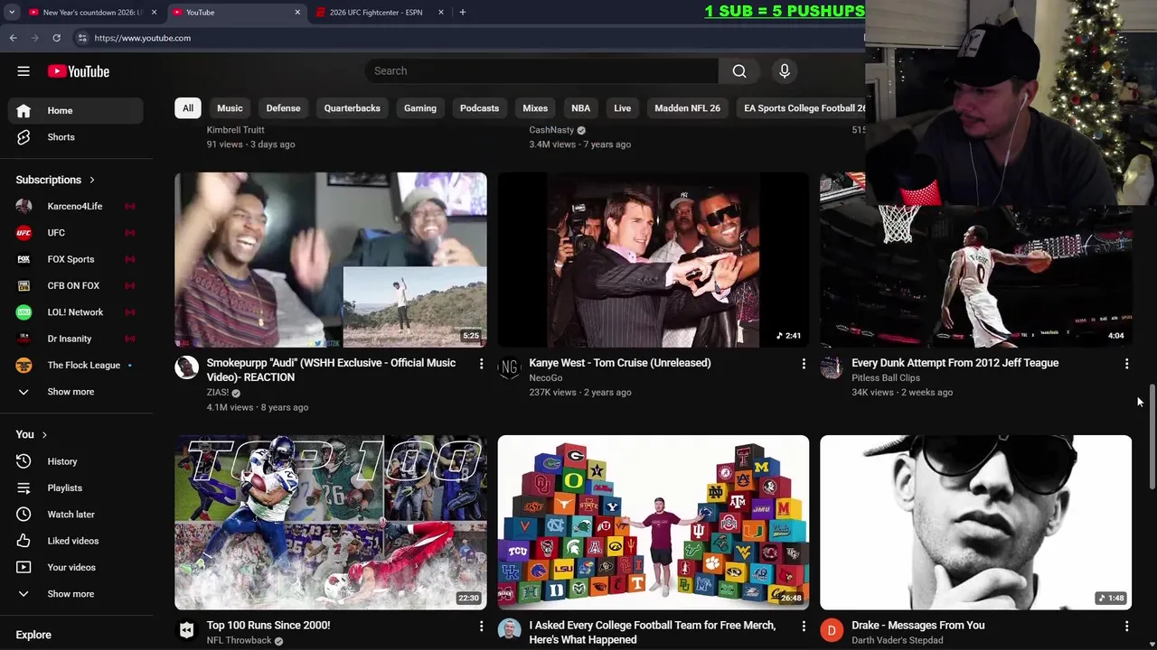This screenshot has height=650, width=1157.
Task: Show more items under You
Action: tap(76, 594)
